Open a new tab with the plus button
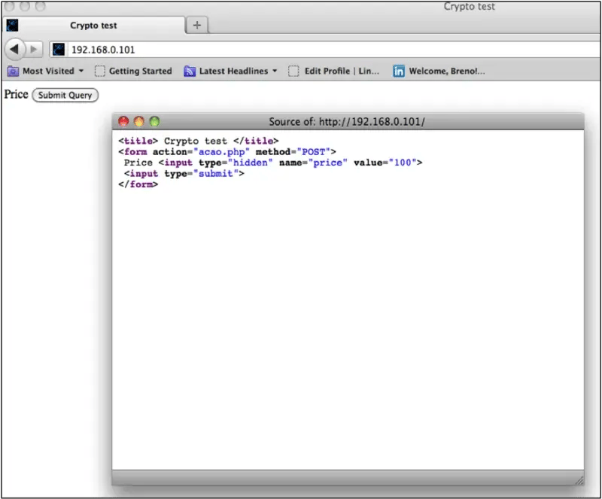This screenshot has height=499, width=602. click(196, 25)
